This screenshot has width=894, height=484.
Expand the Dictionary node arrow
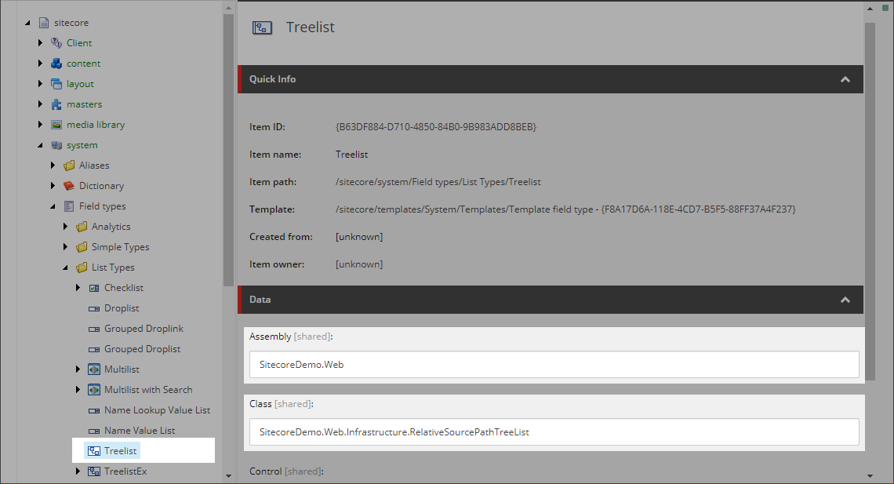coord(53,186)
